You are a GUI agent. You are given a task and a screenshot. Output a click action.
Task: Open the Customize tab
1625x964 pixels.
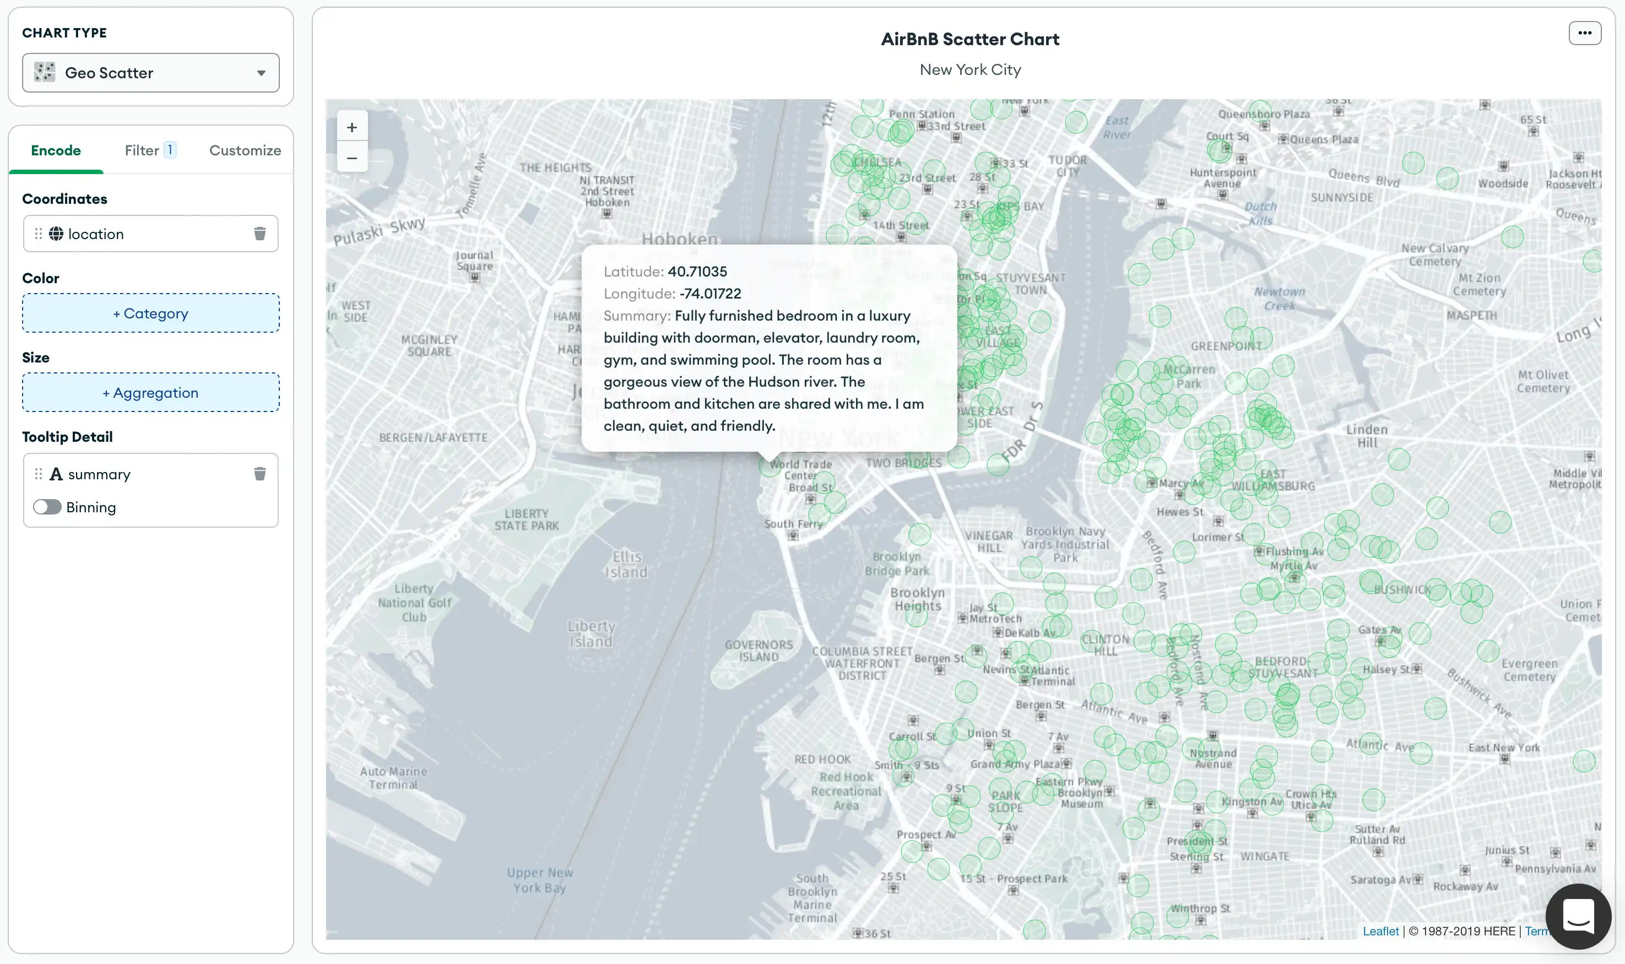tap(245, 149)
